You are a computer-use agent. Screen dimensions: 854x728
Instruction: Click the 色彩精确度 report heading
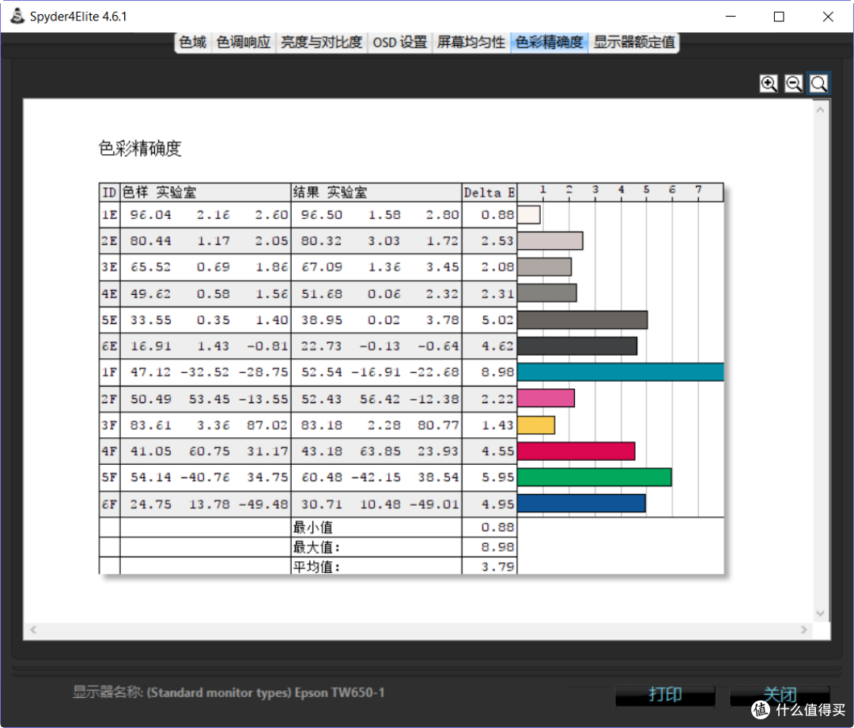point(139,148)
